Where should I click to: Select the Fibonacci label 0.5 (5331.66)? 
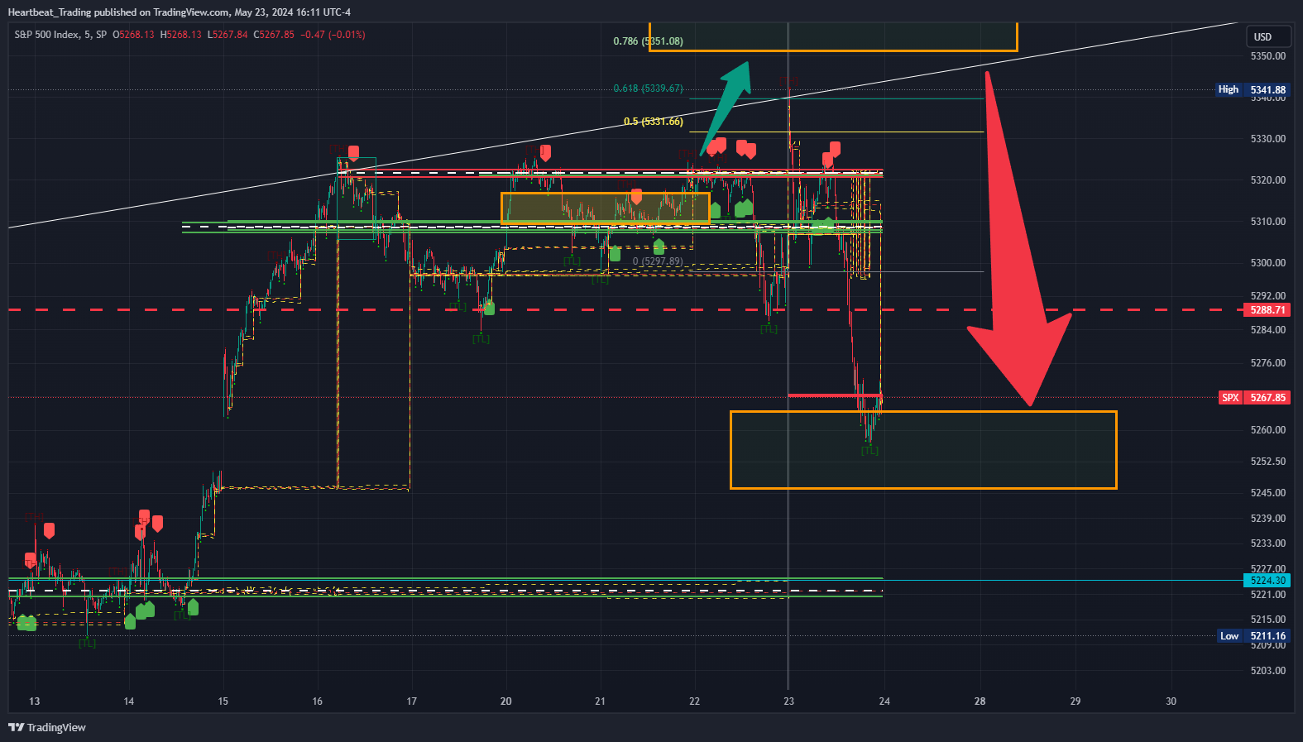coord(654,122)
